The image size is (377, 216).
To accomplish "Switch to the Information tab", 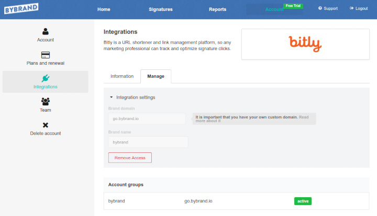I will tap(122, 76).
